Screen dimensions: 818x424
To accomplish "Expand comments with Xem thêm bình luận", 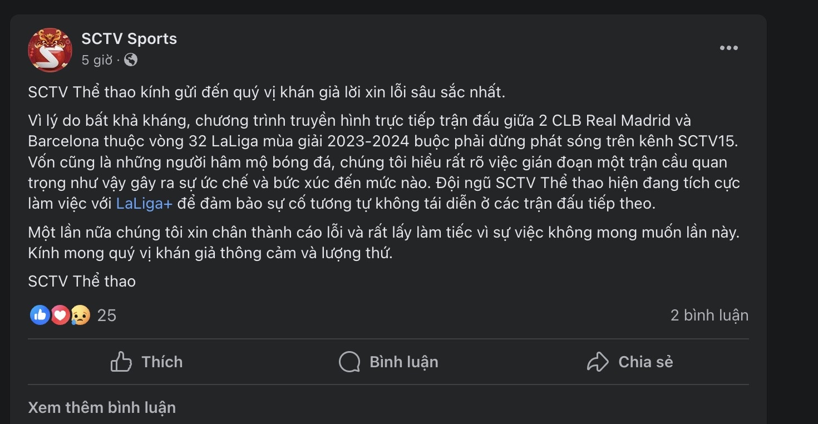I will coord(102,407).
